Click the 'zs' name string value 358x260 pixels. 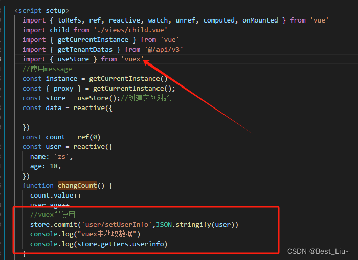(62, 157)
